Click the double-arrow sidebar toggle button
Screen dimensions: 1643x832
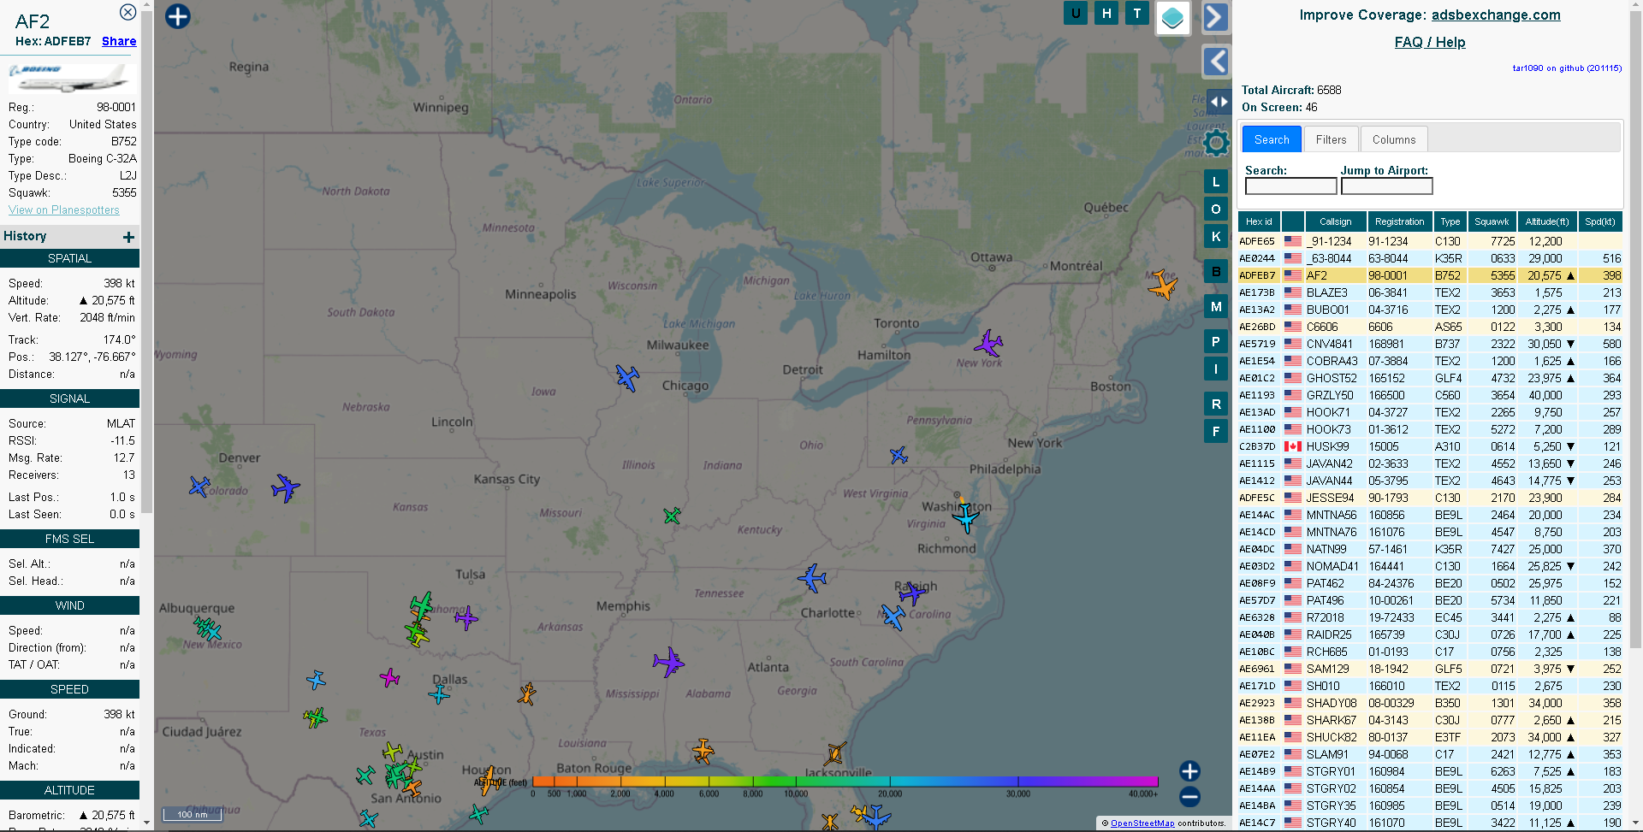click(x=1219, y=102)
